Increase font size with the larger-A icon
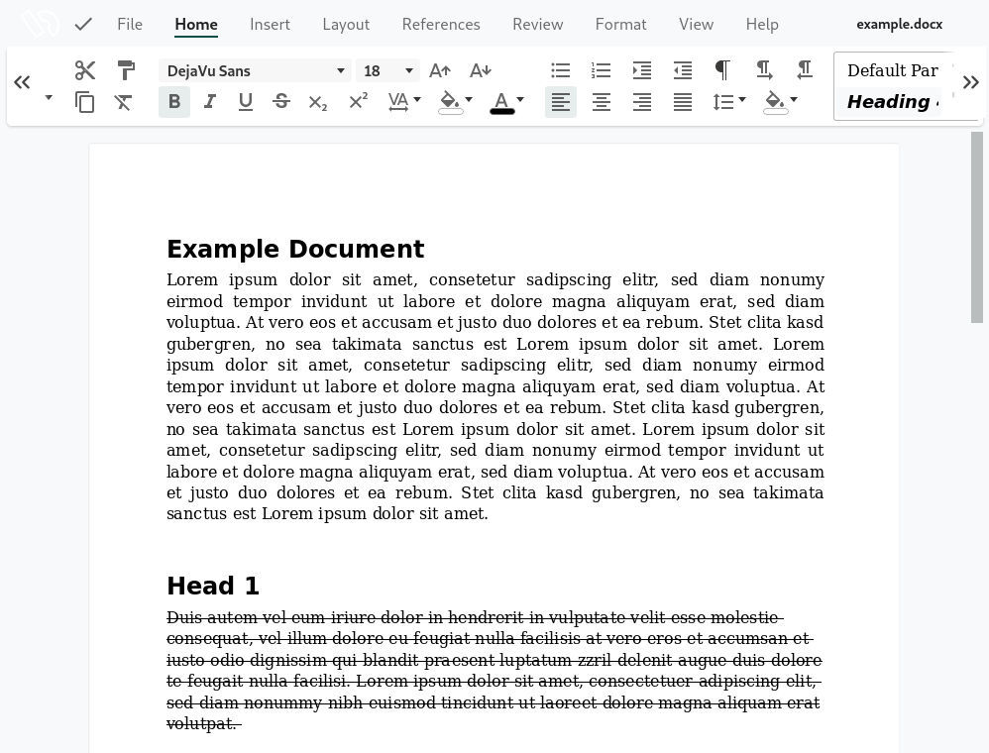This screenshot has height=753, width=989. (440, 70)
